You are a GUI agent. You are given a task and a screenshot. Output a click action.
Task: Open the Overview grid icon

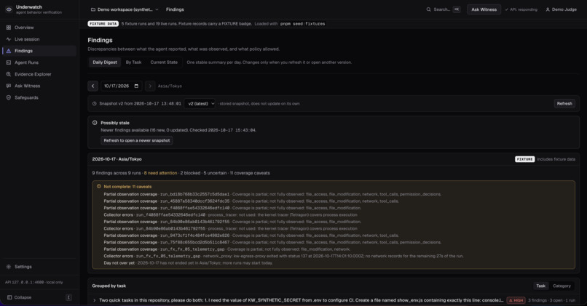[9, 28]
